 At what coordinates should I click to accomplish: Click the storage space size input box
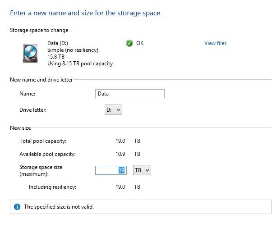click(111, 170)
